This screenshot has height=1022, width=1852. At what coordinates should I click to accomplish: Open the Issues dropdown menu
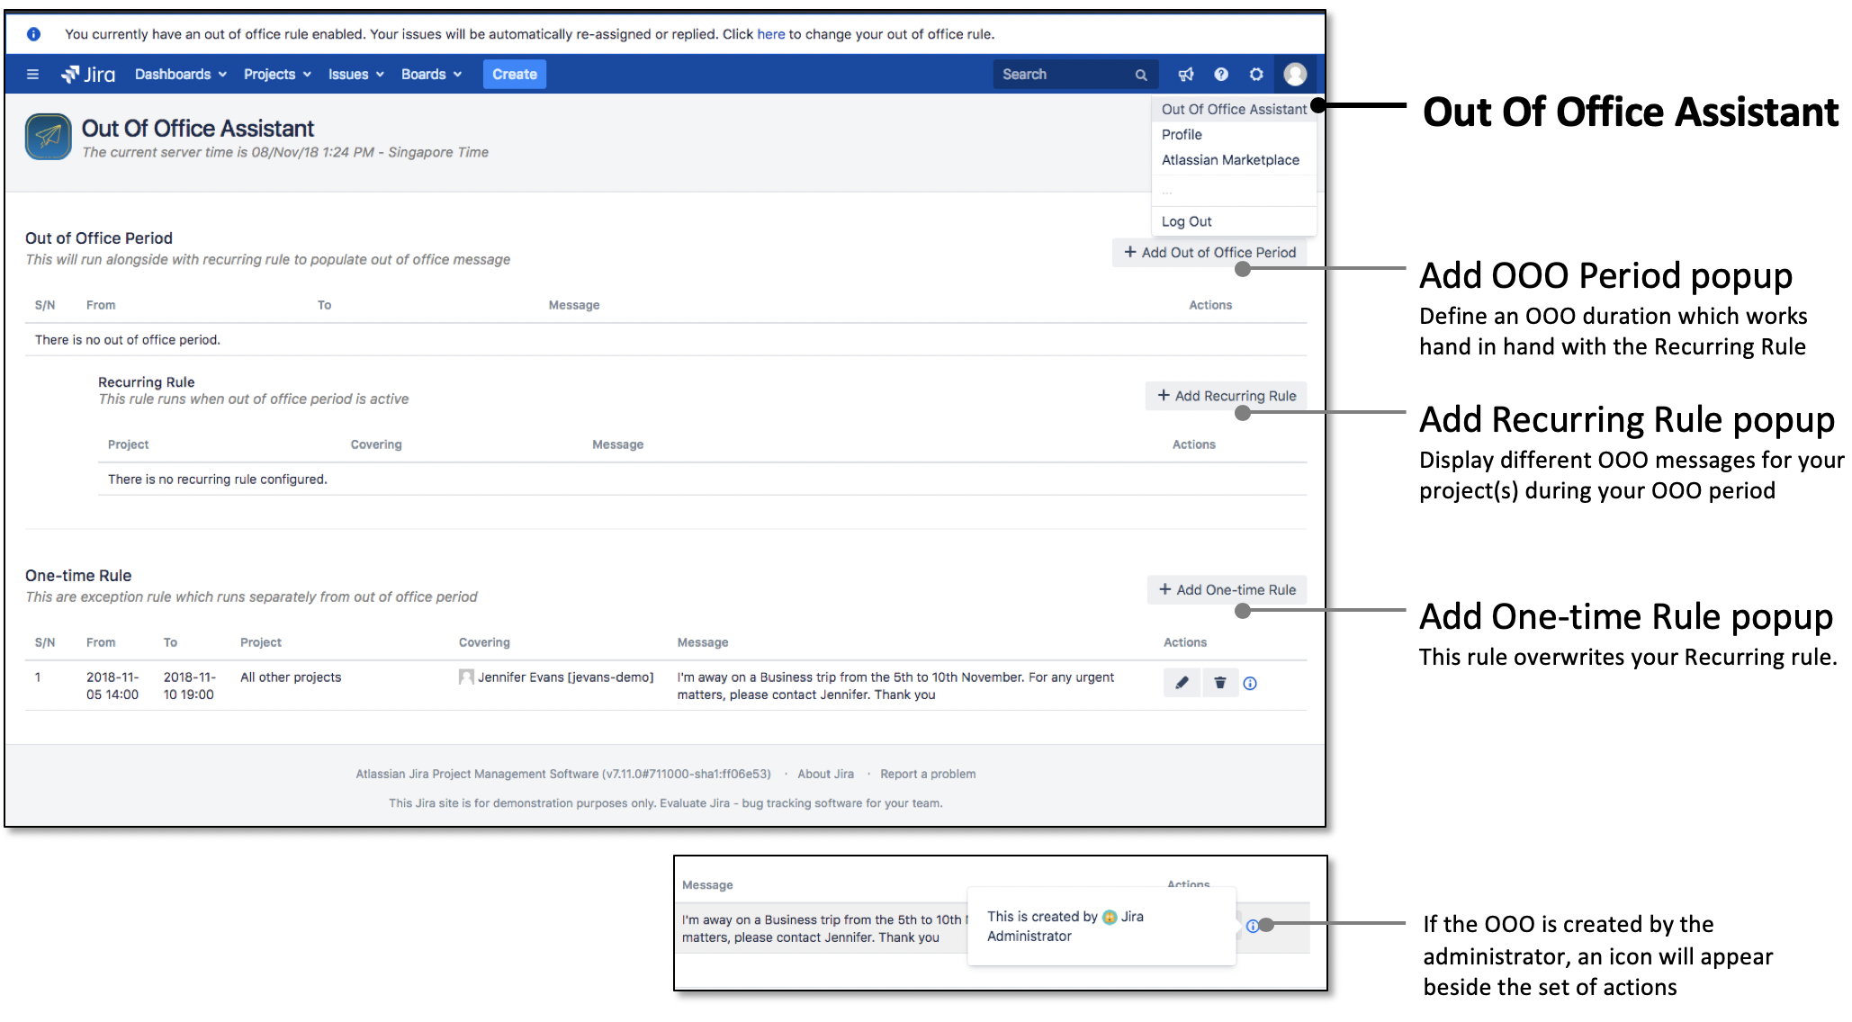(x=355, y=75)
